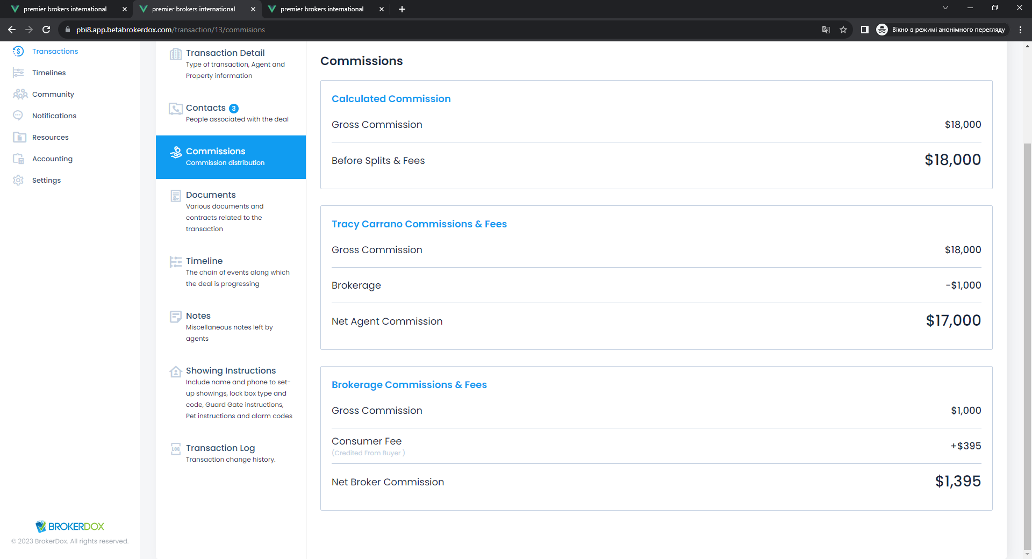Open Resources from sidebar

pos(51,137)
